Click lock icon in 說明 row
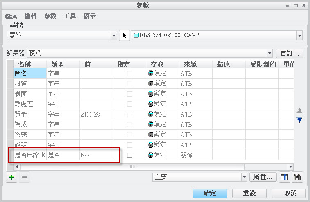The image size is (310, 202). (x=151, y=145)
